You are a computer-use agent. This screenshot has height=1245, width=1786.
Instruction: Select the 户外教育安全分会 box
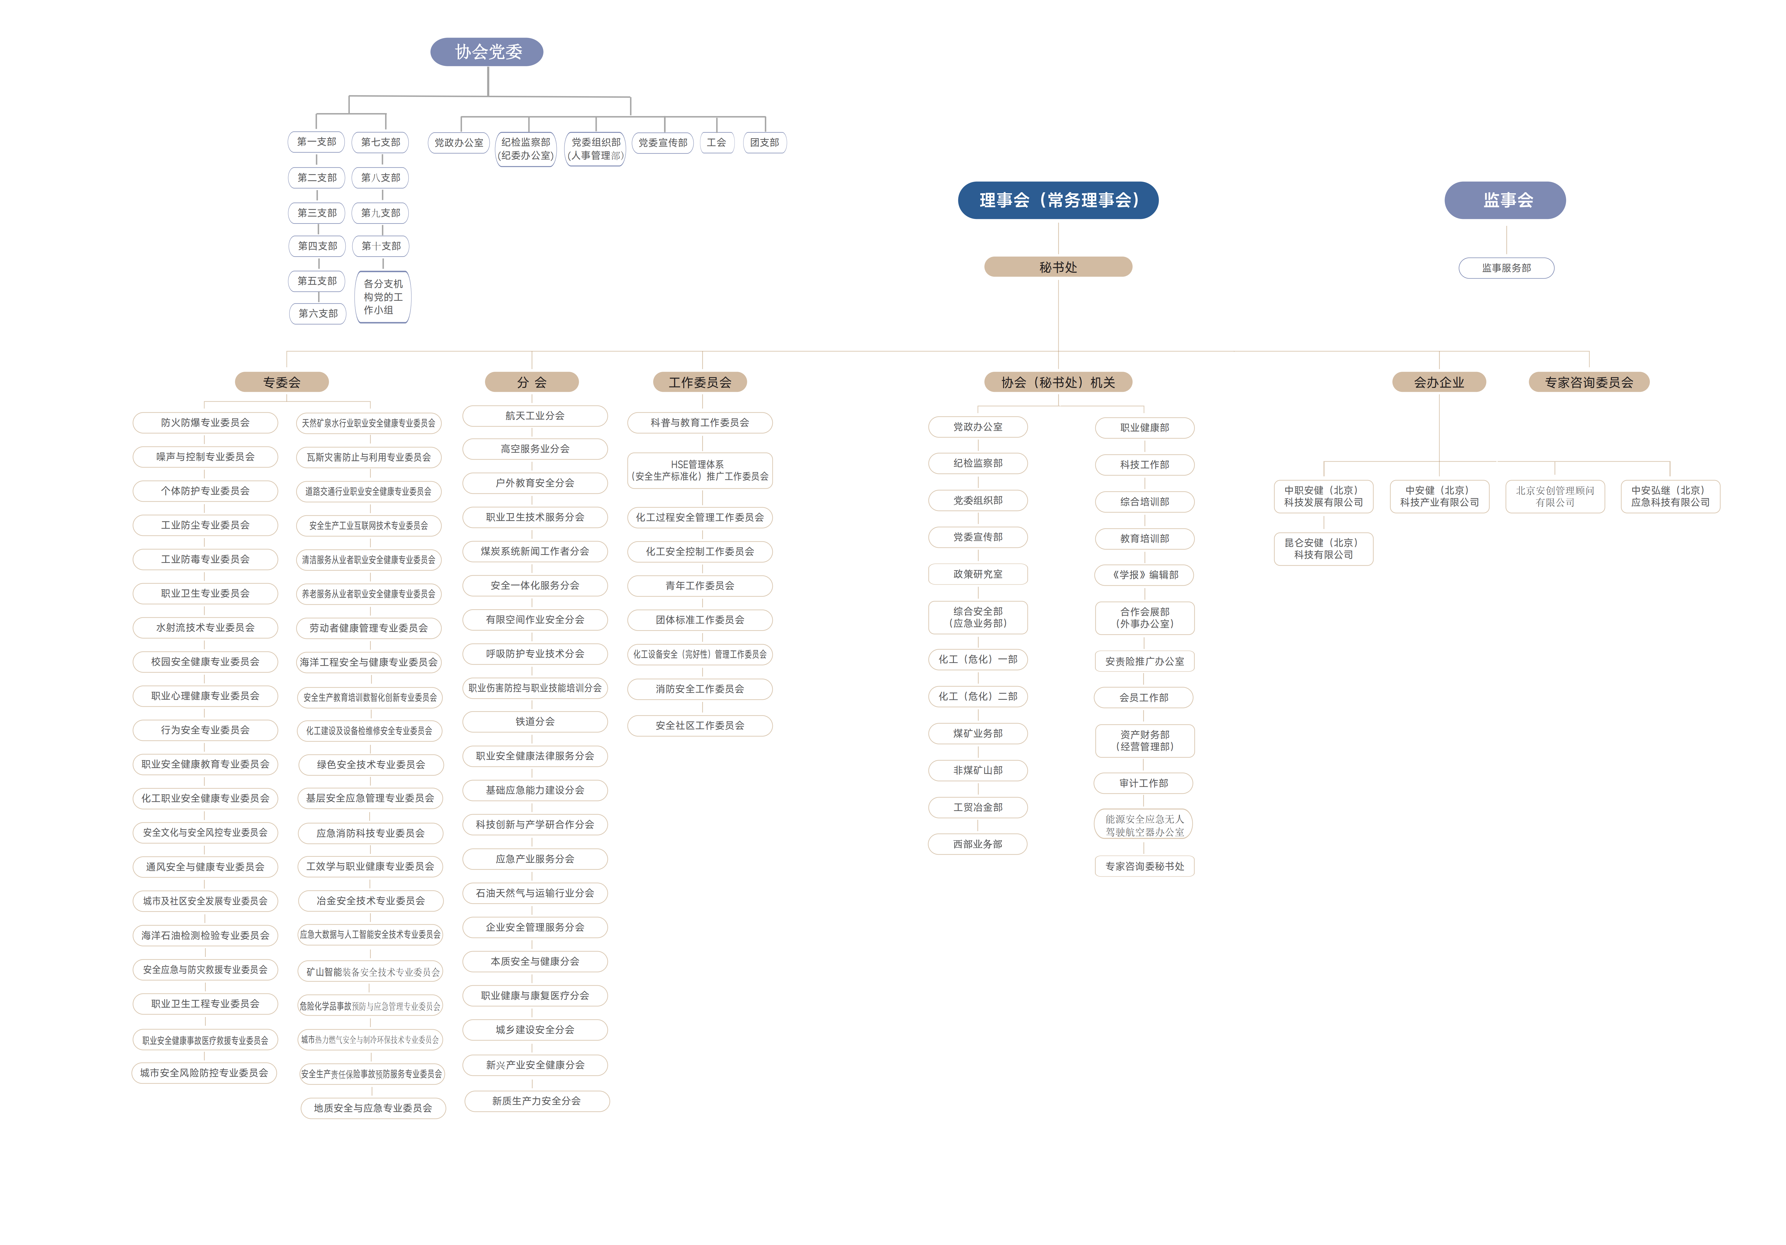point(535,483)
